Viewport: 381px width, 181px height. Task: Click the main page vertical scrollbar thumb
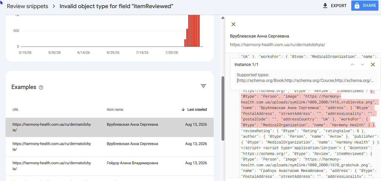pos(223,108)
